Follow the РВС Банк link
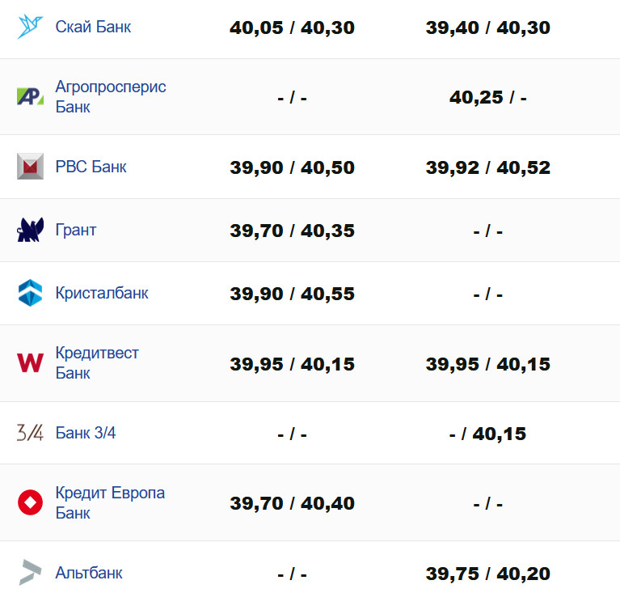This screenshot has height=593, width=620. point(91,167)
